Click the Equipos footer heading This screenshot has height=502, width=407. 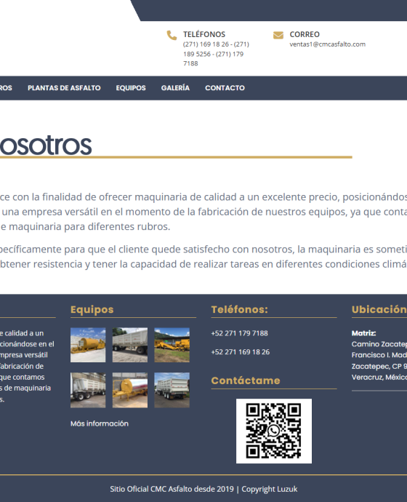(92, 310)
